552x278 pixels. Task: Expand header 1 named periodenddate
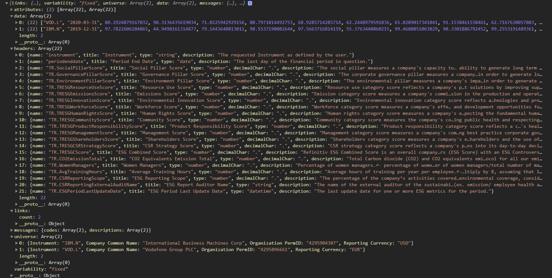[x=17, y=62]
